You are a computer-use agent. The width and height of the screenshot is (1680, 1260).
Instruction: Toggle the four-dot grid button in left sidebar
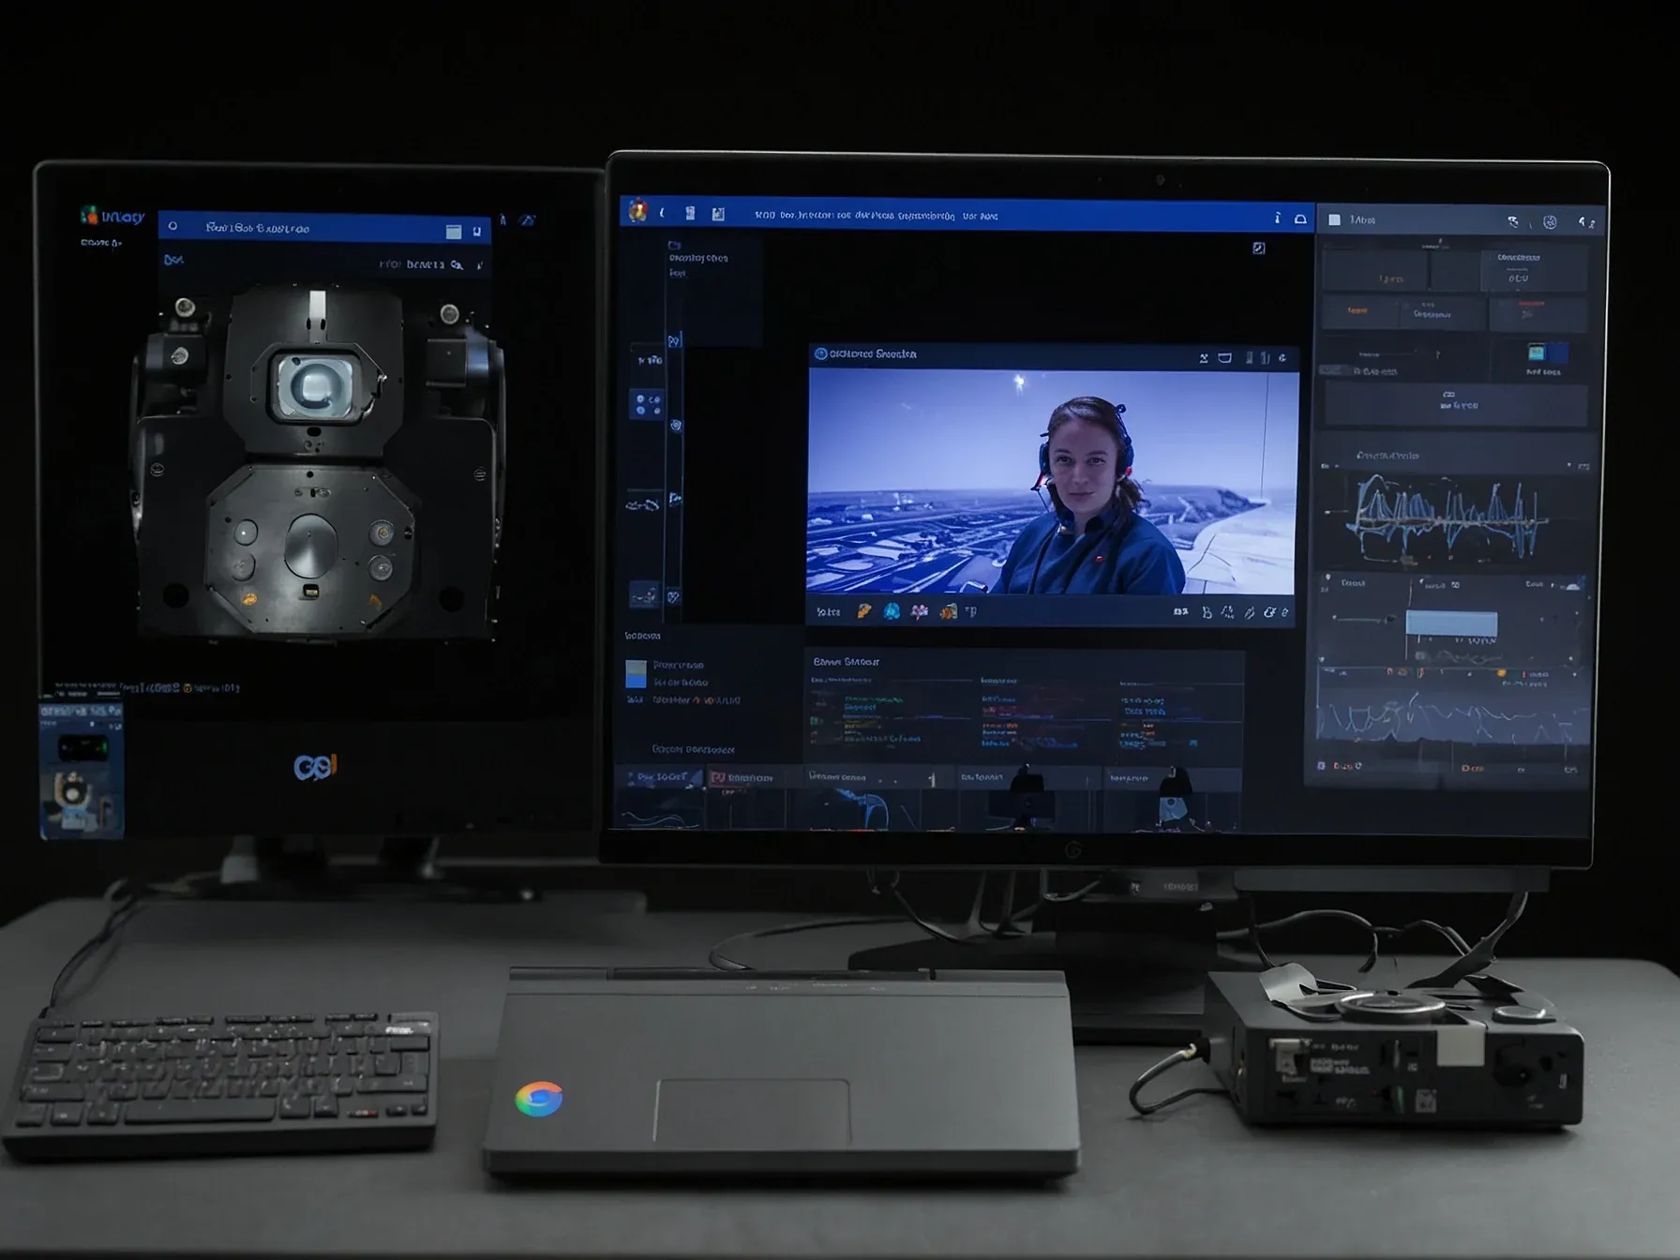click(x=646, y=404)
